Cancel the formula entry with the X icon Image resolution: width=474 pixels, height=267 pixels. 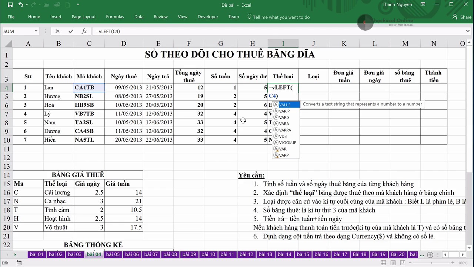[x=57, y=31]
